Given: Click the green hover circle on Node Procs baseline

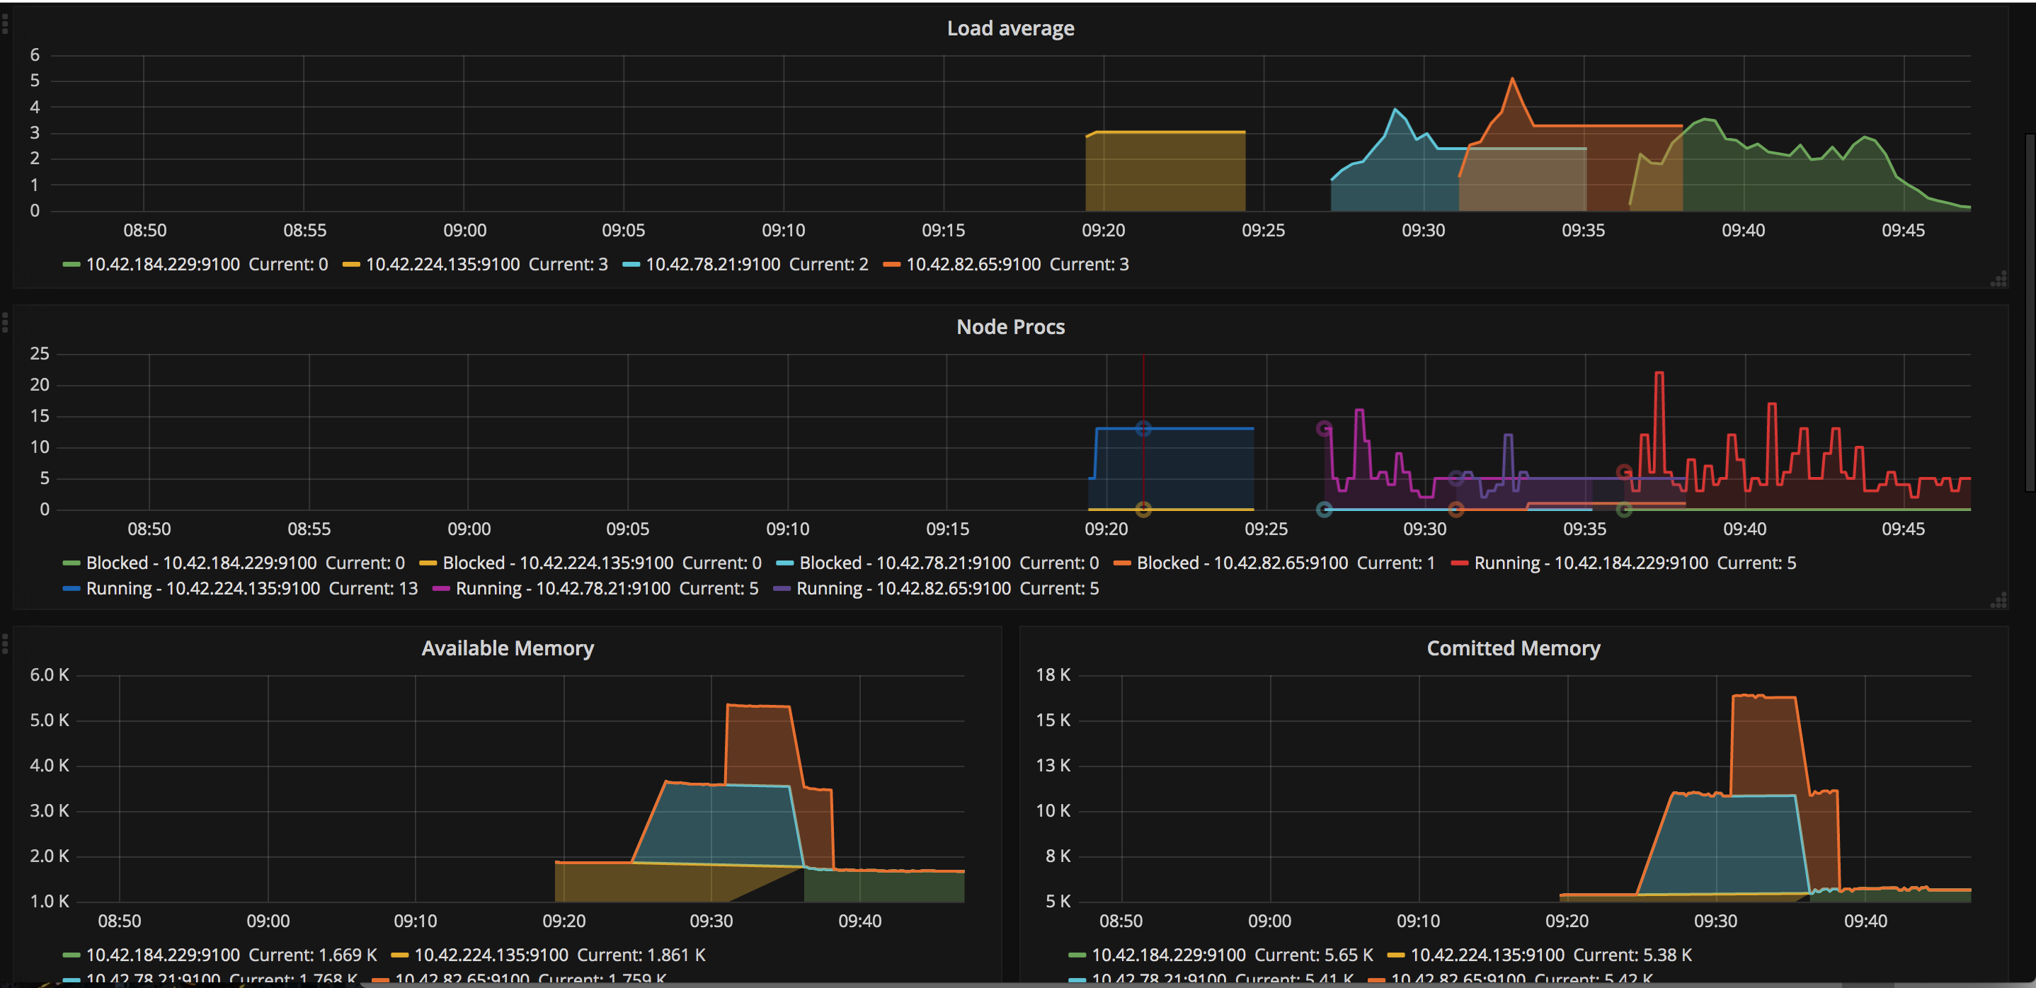Looking at the screenshot, I should (x=1624, y=510).
